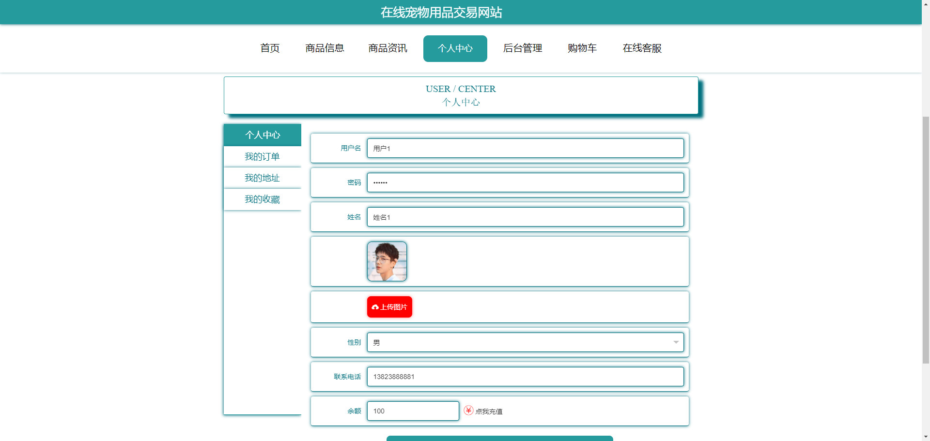Click the 用户名 label

351,148
